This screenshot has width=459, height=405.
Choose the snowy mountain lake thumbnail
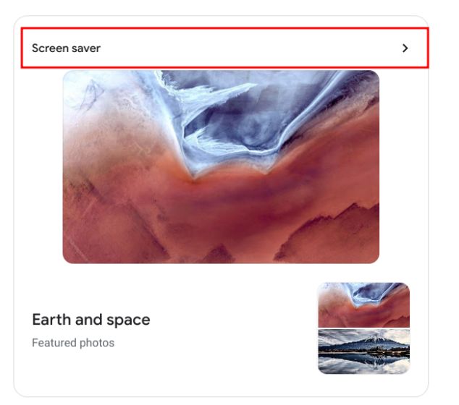click(x=364, y=351)
